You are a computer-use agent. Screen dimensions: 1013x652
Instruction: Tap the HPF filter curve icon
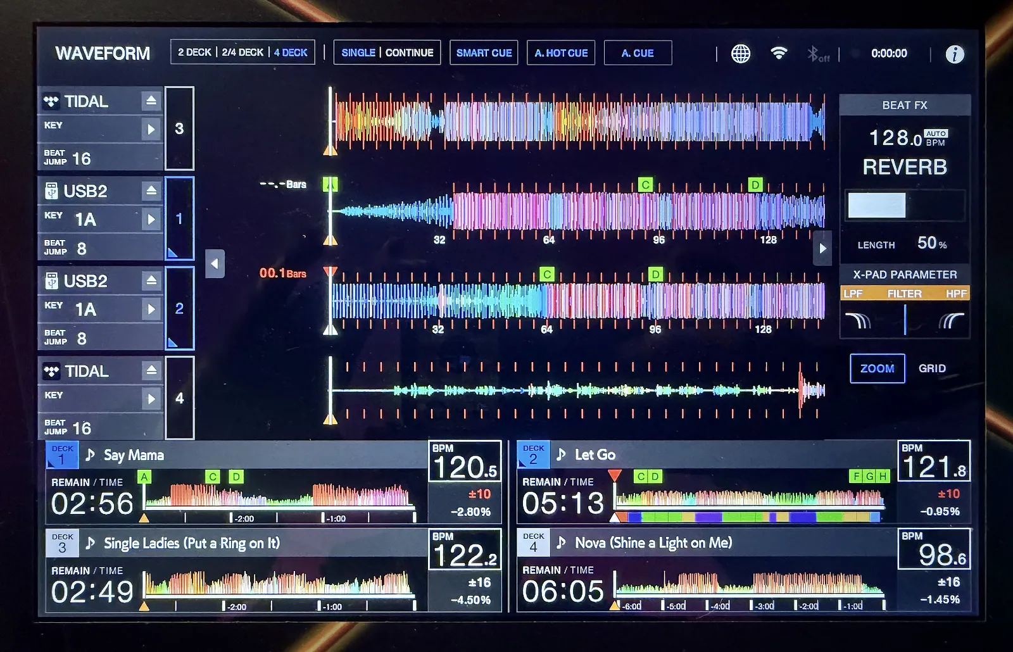click(x=951, y=321)
